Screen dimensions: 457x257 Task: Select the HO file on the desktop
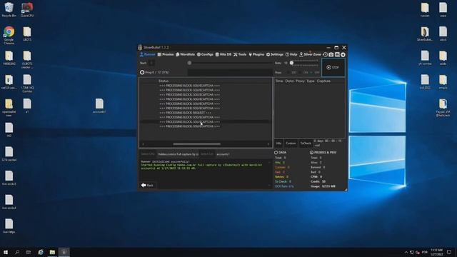point(9,130)
